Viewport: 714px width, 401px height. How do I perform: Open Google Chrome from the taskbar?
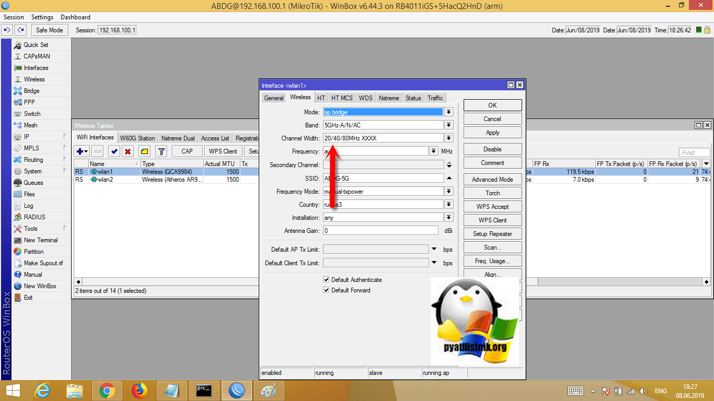coord(107,390)
